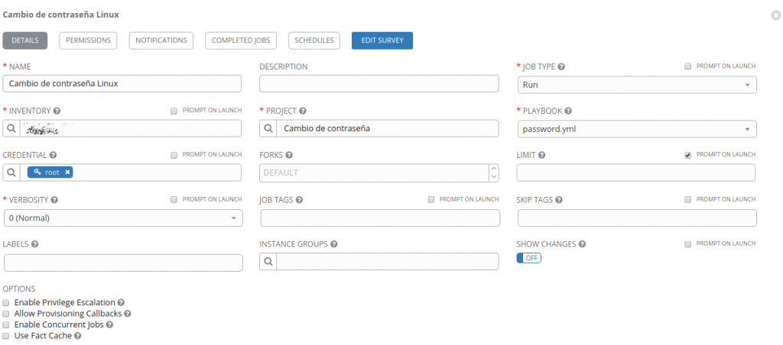
Task: Close the job template form
Action: click(775, 15)
